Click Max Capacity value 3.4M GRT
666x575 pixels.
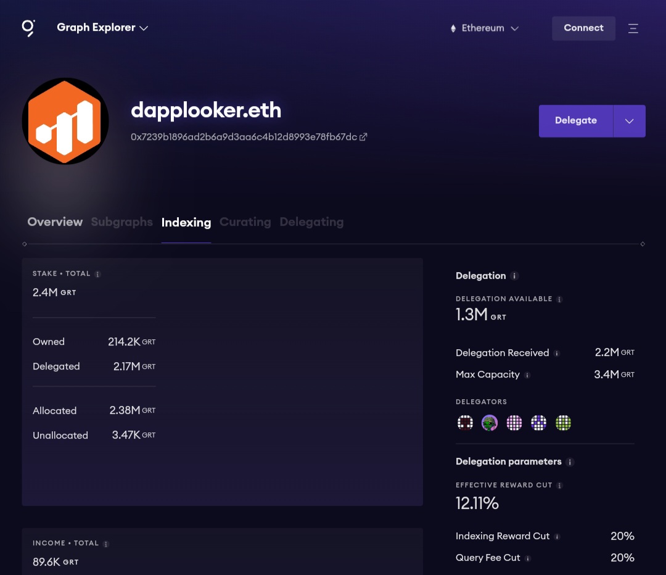[x=614, y=374]
